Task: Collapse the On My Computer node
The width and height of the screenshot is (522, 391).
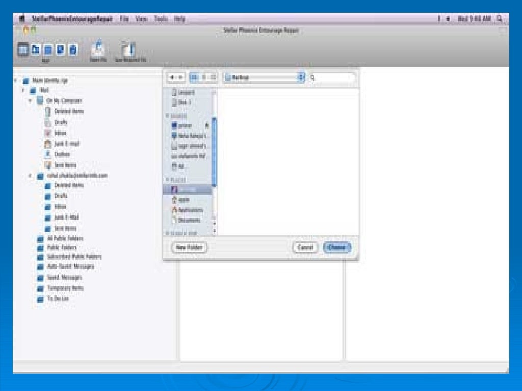Action: point(30,101)
